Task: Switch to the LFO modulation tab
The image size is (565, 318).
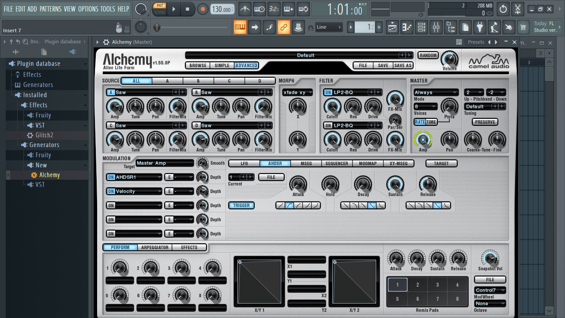Action: point(244,163)
